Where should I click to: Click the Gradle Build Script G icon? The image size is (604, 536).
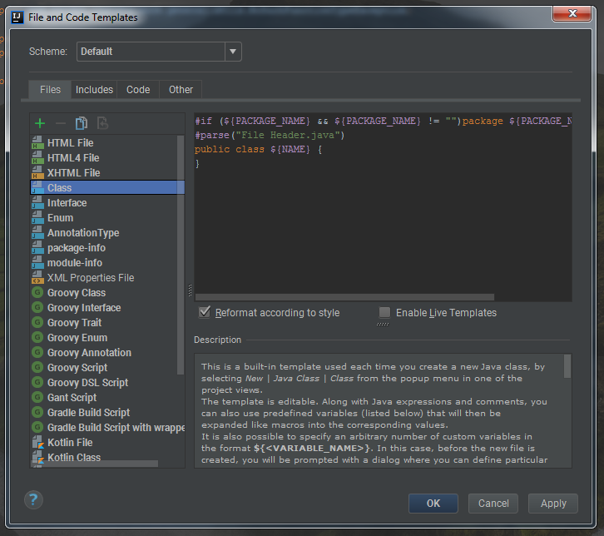[x=37, y=412]
